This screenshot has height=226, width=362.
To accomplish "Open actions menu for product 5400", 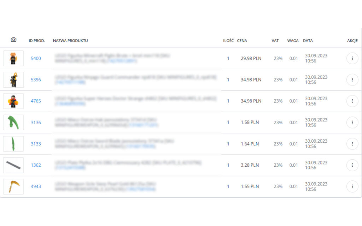I will pos(352,58).
